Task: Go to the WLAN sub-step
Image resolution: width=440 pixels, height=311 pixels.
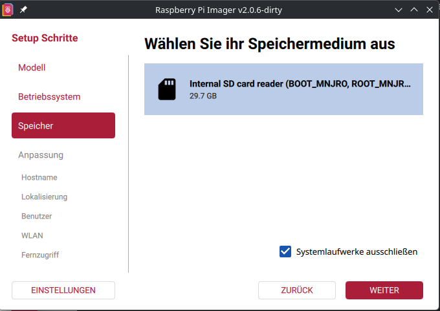Action: pyautogui.click(x=32, y=235)
